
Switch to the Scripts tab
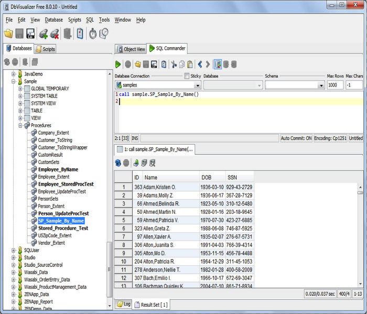(x=45, y=49)
